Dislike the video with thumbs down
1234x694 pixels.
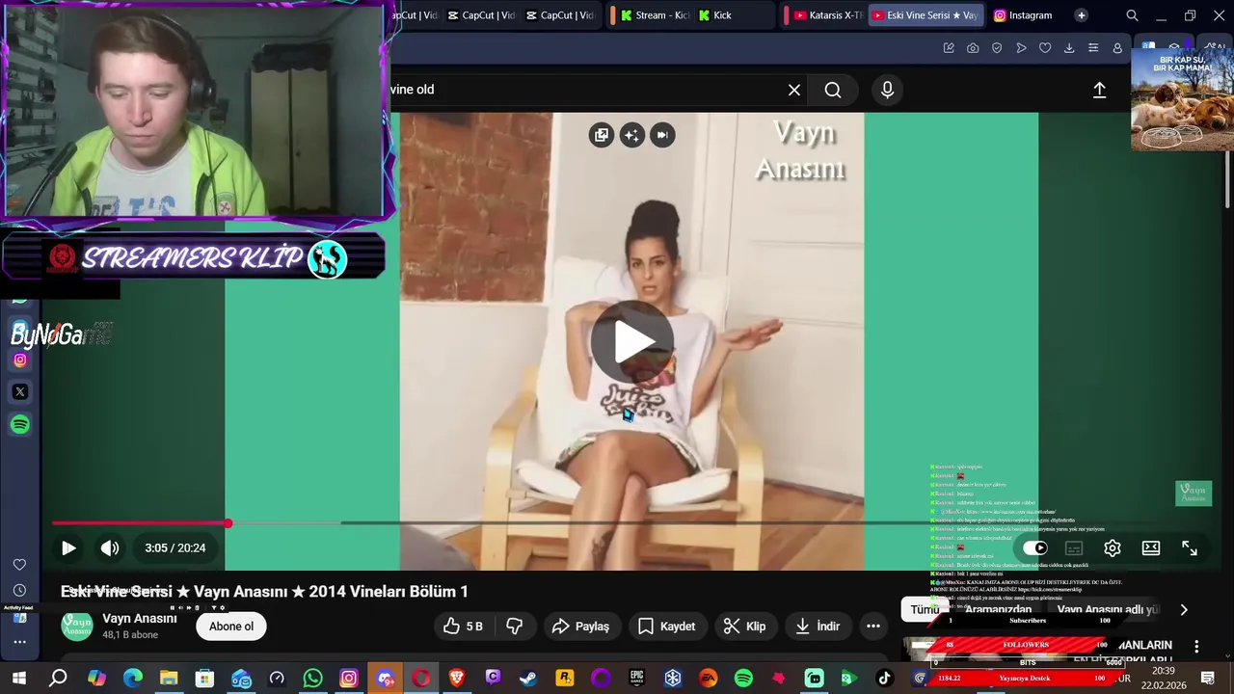click(515, 627)
